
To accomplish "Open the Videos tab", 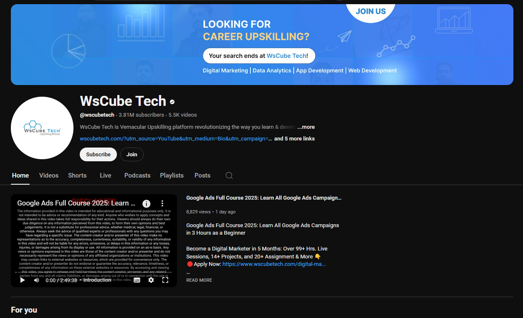I will click(x=49, y=175).
